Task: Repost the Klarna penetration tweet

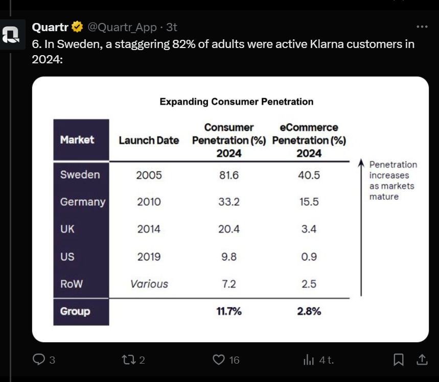Action: pyautogui.click(x=129, y=360)
